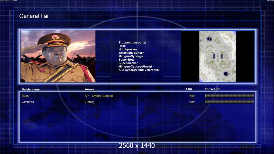Click the "AP – Cyborg-General" army entry
The height and width of the screenshot is (154, 274).
point(99,96)
